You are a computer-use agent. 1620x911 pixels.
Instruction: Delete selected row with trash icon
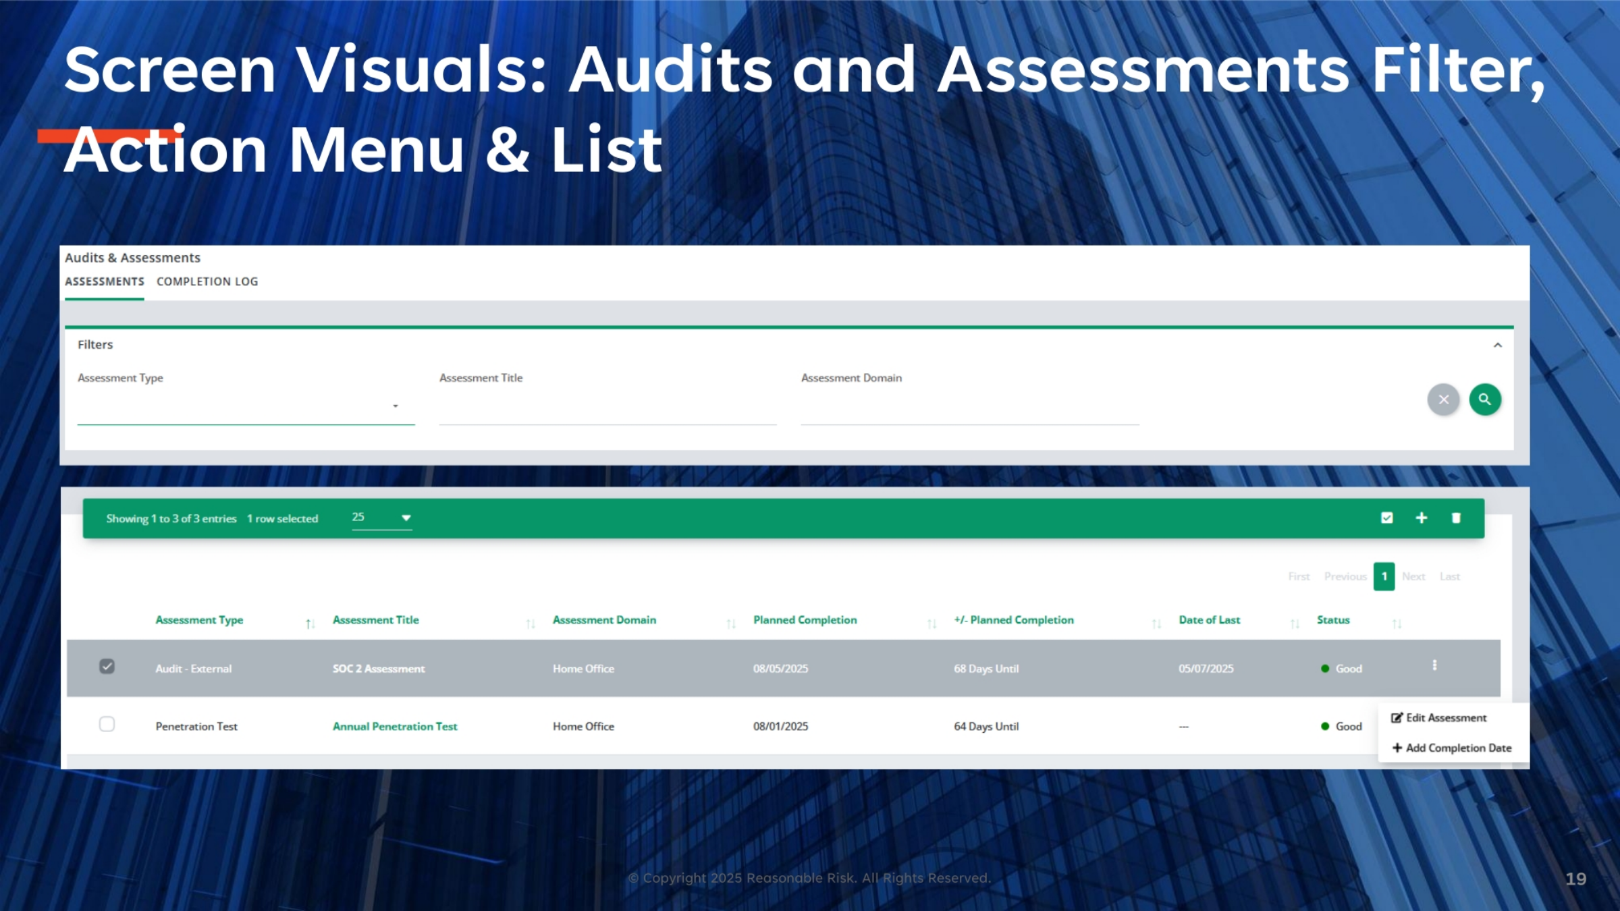[x=1456, y=518]
